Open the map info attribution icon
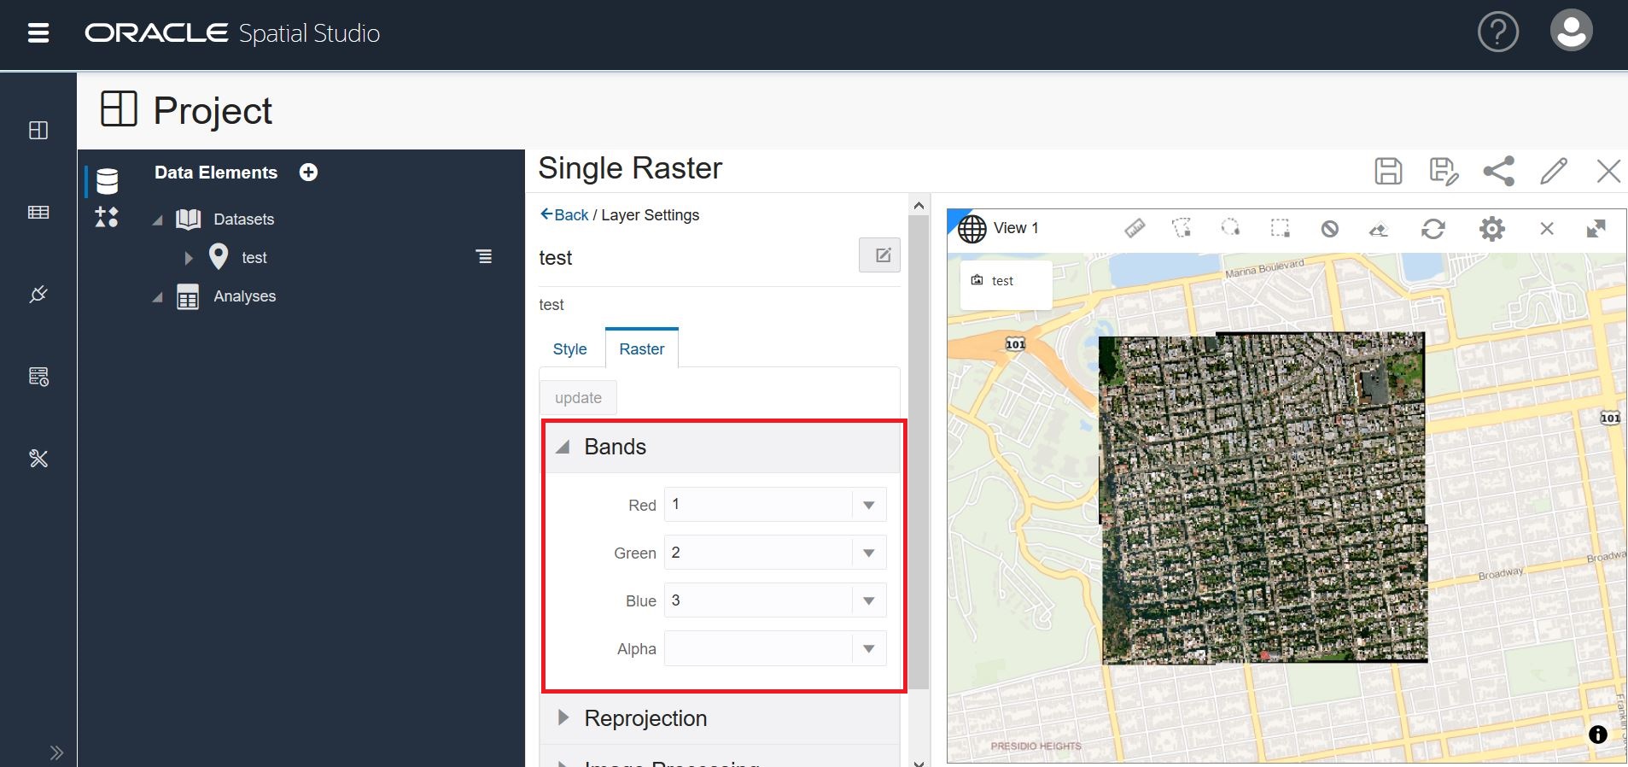The image size is (1628, 767). pyautogui.click(x=1598, y=735)
